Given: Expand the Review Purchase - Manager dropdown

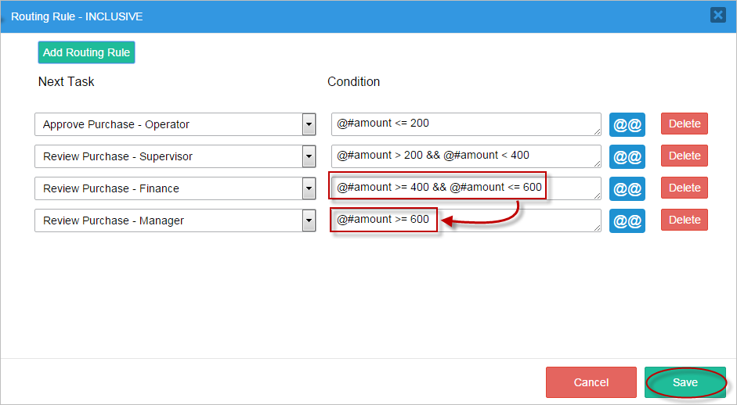Looking at the screenshot, I should pyautogui.click(x=309, y=220).
